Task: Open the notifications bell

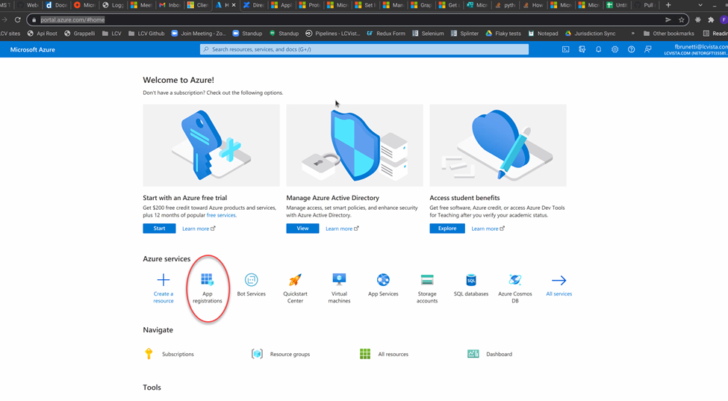Action: [x=598, y=49]
